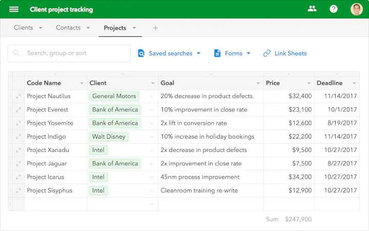Switch to the Clients tab
369x231 pixels.
pyautogui.click(x=23, y=28)
